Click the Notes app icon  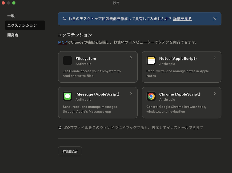coord(151,61)
